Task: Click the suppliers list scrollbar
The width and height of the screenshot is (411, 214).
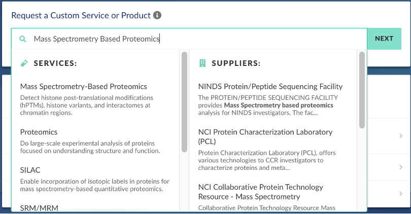Action: (362, 90)
